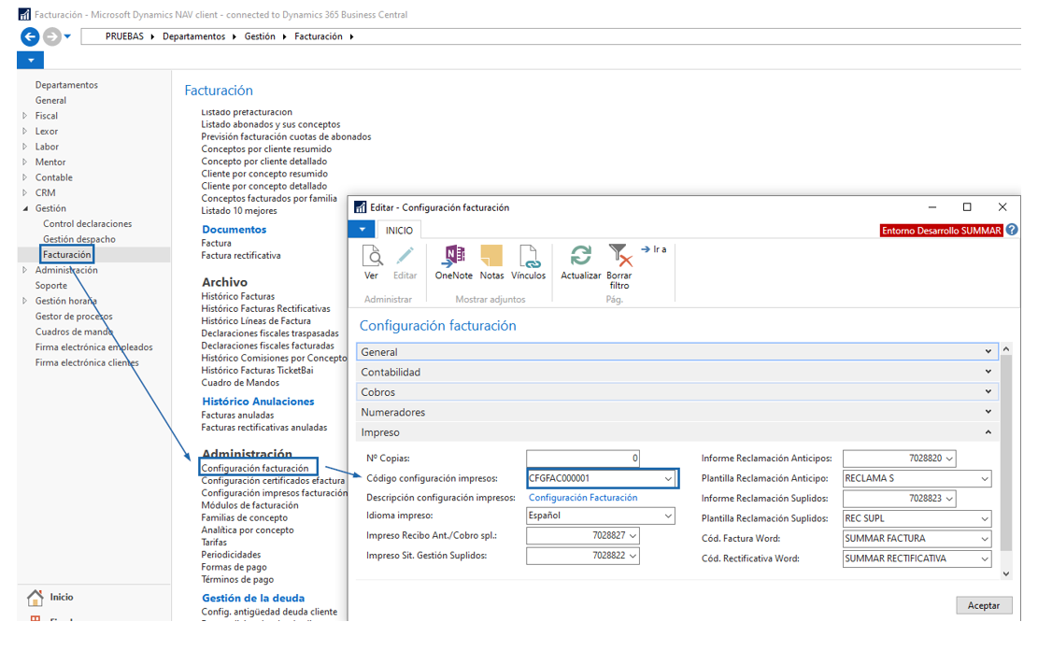
Task: Click the Notas icon
Action: pyautogui.click(x=491, y=257)
